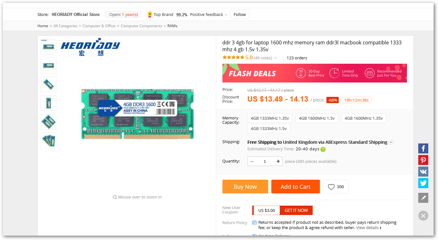Image resolution: width=438 pixels, height=240 pixels.
Task: Click delivery time help question icon
Action: pos(323,149)
